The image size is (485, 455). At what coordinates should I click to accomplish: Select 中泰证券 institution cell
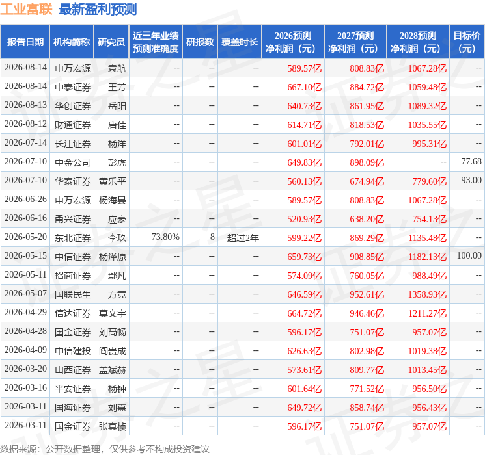(73, 87)
